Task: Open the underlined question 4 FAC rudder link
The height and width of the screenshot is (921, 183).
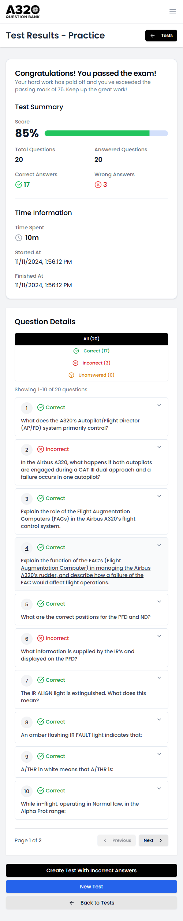Action: tap(86, 572)
